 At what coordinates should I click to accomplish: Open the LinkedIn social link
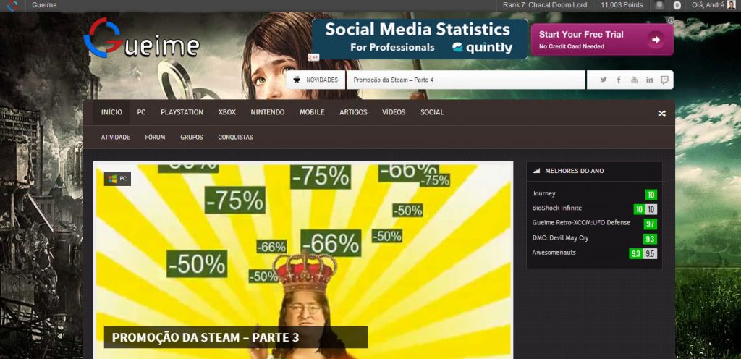(649, 80)
